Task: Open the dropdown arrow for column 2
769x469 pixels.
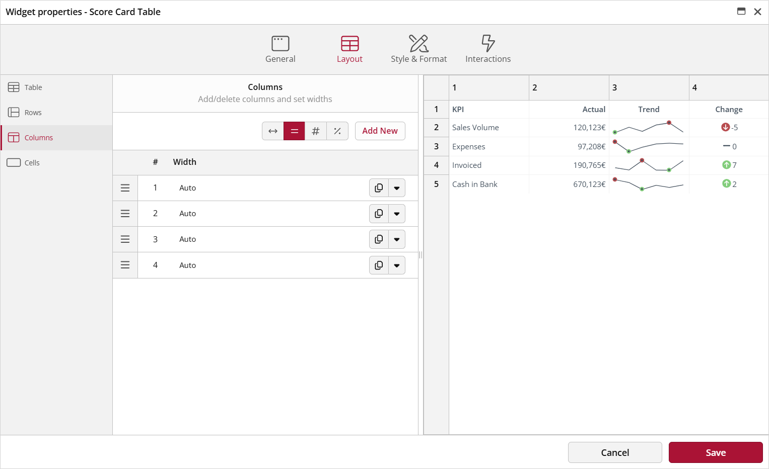Action: click(397, 214)
